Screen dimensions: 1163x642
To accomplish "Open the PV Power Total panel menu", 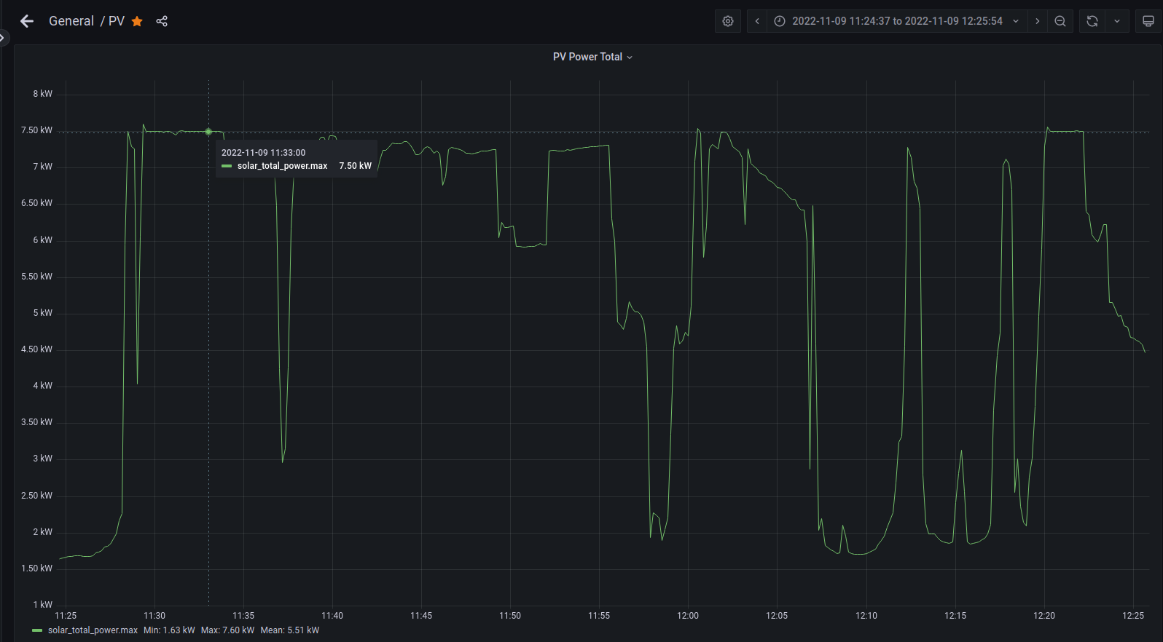I will [592, 57].
